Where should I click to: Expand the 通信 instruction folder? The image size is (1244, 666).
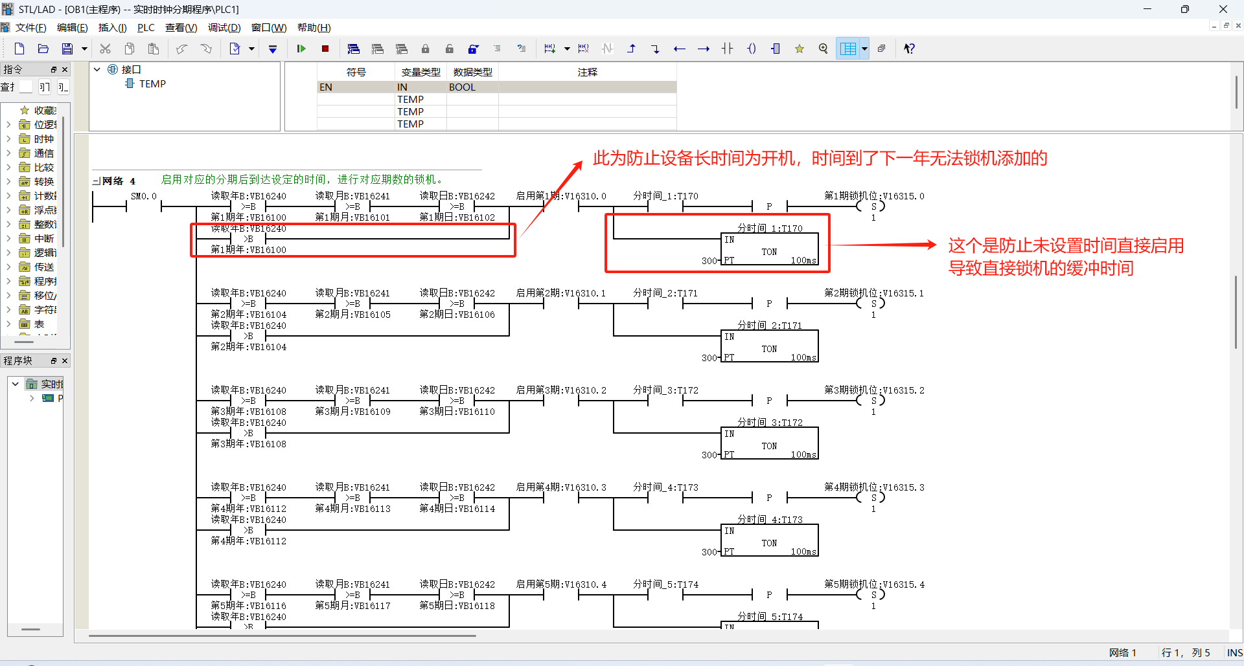tap(8, 153)
